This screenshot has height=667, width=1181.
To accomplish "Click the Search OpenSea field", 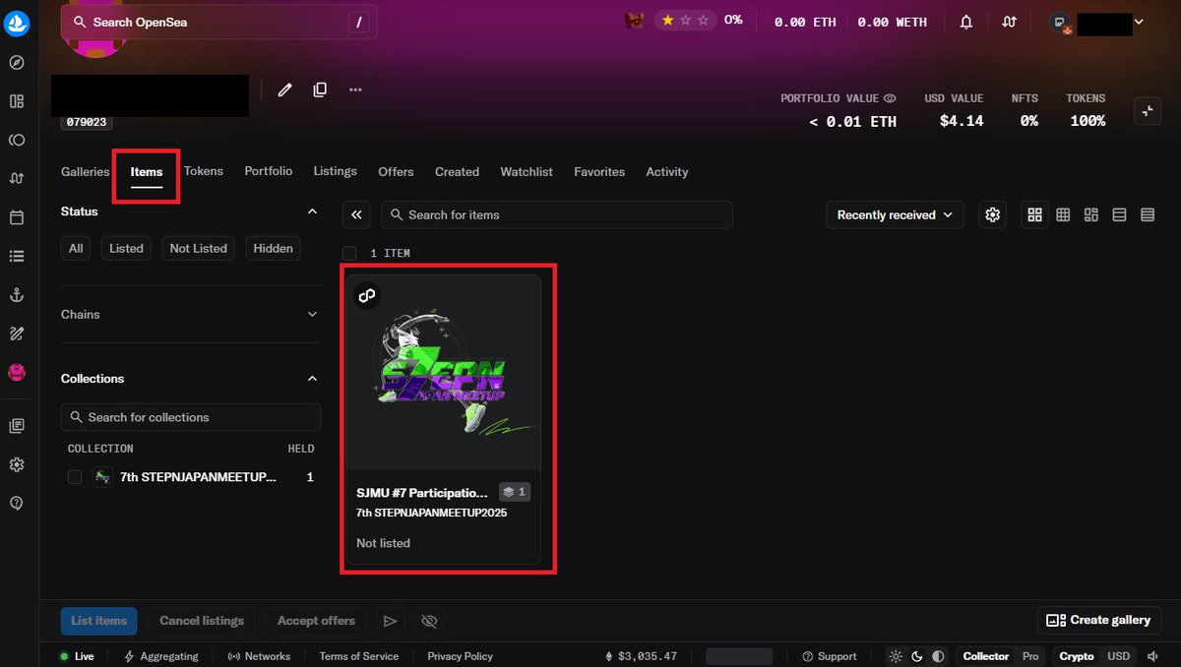I will point(218,22).
